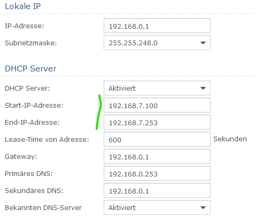Focus the End-IP-Adresse input field
This screenshot has height=217, width=256.
pos(157,122)
